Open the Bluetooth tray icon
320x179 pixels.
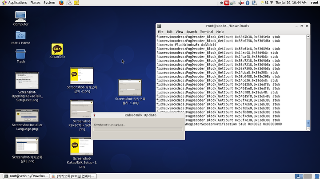(248, 3)
